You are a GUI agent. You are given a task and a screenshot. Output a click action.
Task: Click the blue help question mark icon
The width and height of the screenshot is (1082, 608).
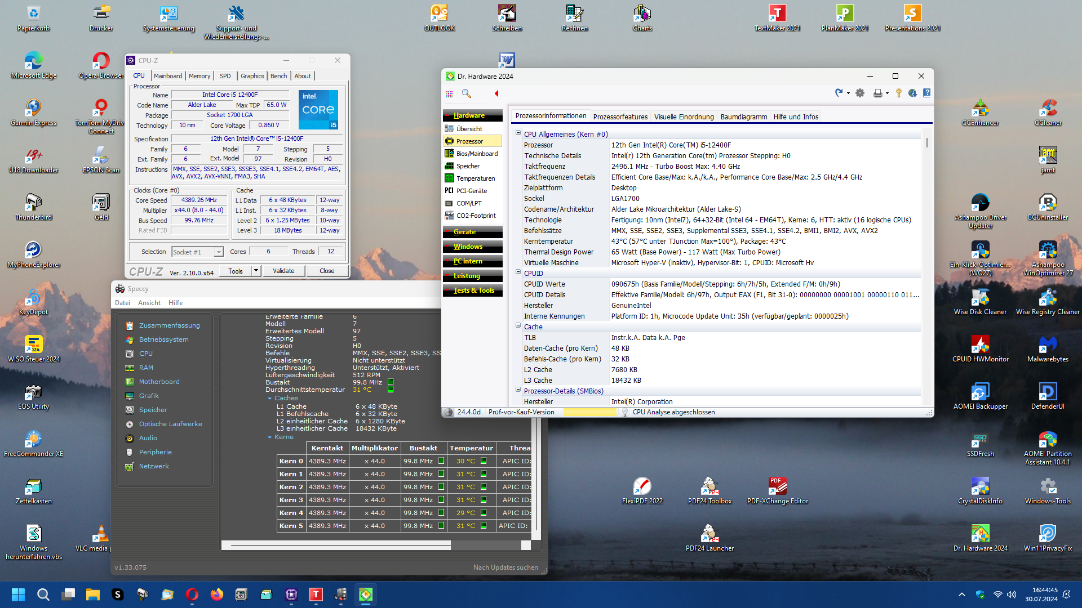click(x=926, y=93)
